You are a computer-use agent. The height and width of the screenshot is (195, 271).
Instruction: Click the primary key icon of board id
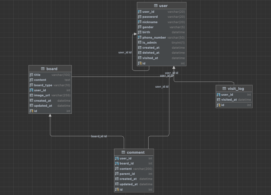point(31,111)
